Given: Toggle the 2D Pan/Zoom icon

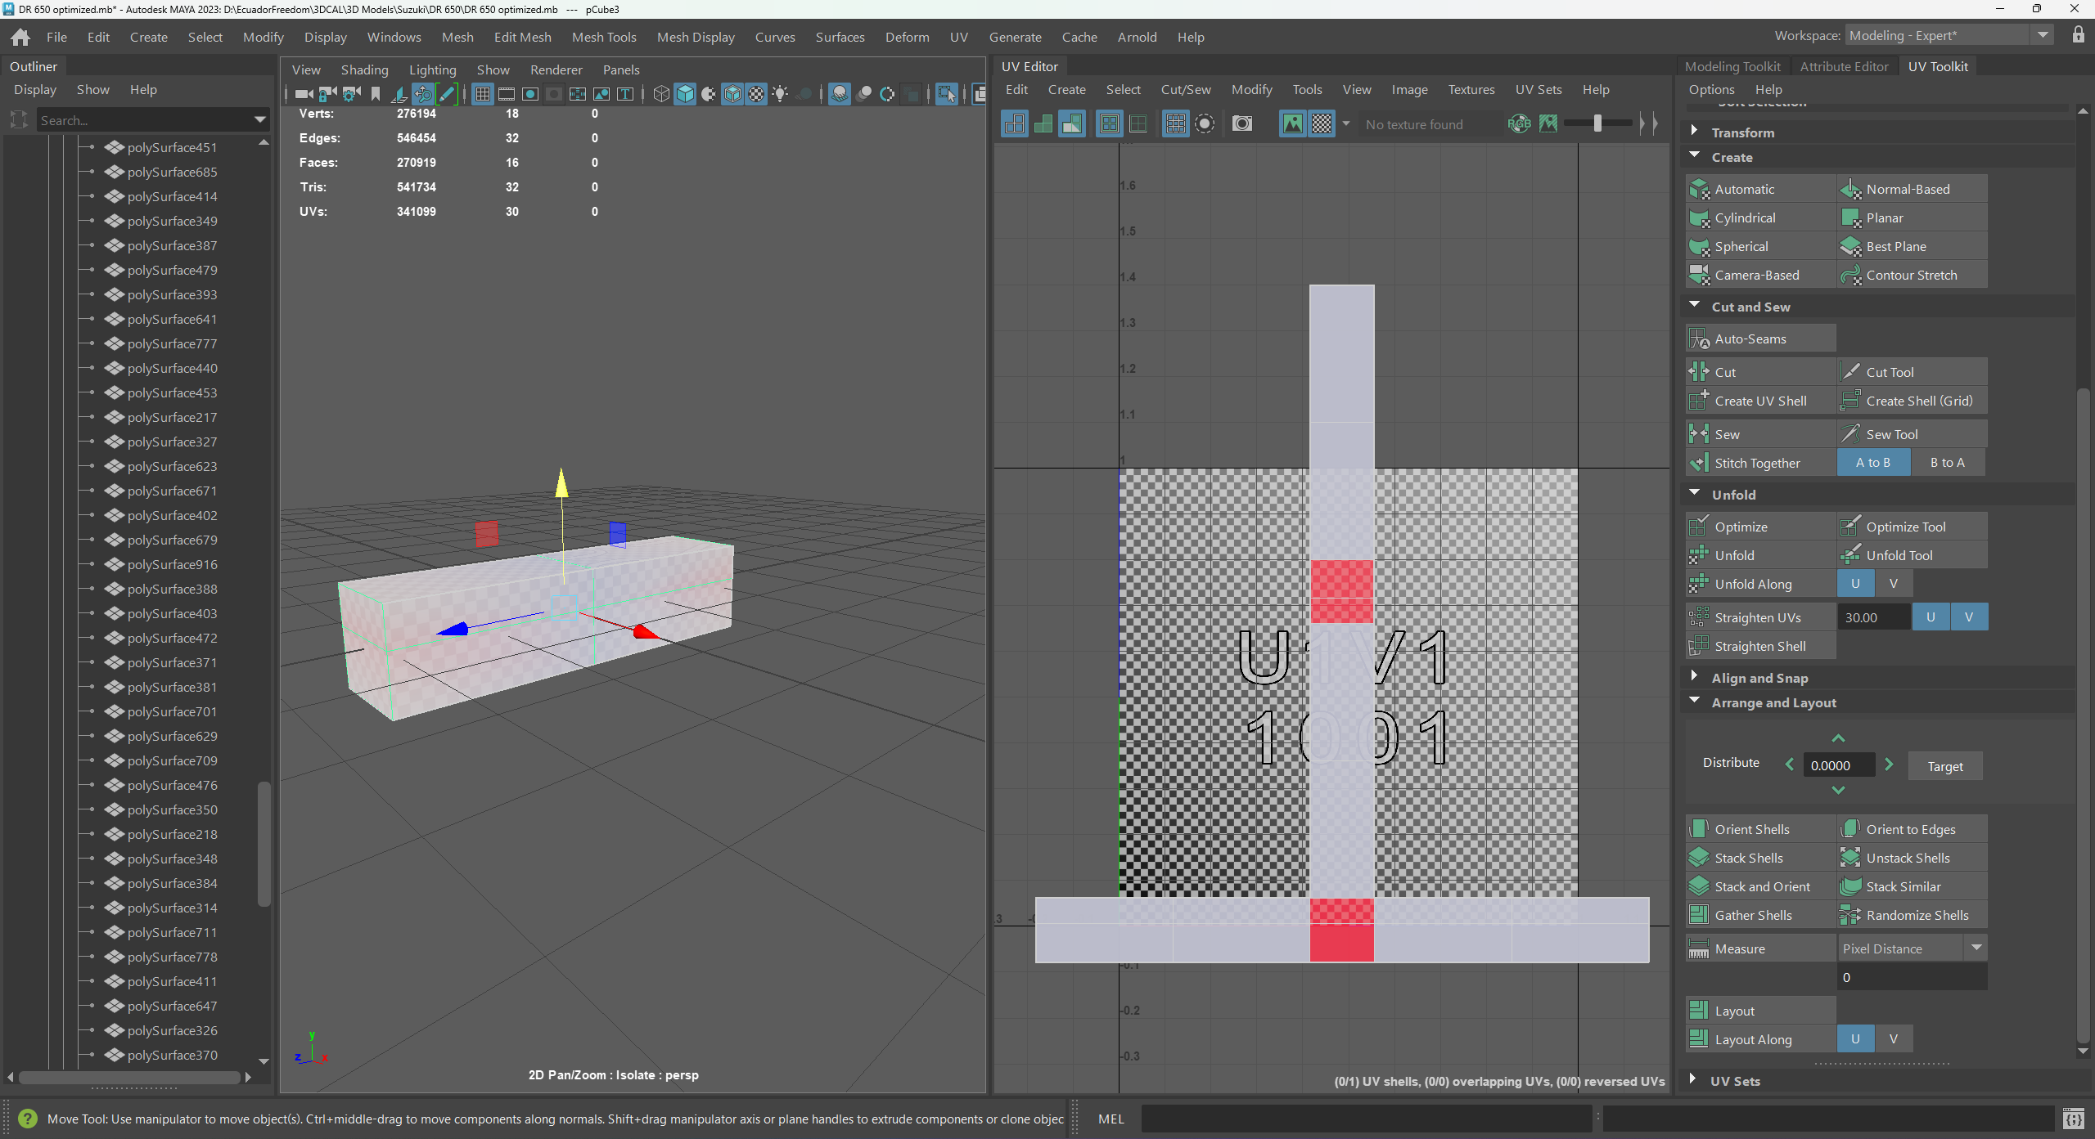Looking at the screenshot, I should (423, 95).
